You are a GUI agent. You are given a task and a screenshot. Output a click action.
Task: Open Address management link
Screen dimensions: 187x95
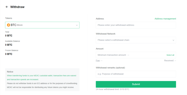[x=165, y=19]
